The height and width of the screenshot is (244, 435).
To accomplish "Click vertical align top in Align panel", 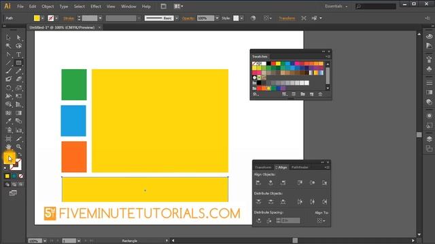I will point(300,182).
